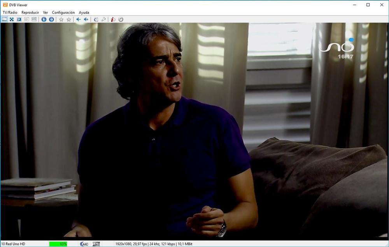Open the Ver menu
The height and width of the screenshot is (247, 389).
(46, 12)
